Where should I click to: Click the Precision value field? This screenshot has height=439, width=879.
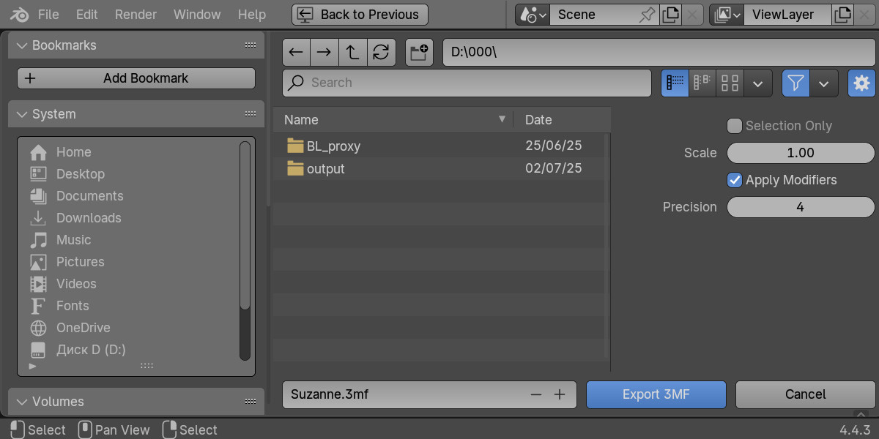click(x=801, y=207)
